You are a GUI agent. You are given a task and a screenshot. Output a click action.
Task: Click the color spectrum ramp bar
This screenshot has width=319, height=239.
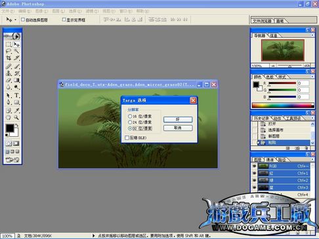tap(283, 105)
